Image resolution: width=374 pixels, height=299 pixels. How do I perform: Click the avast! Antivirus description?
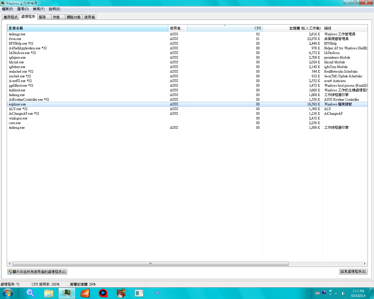(x=335, y=81)
